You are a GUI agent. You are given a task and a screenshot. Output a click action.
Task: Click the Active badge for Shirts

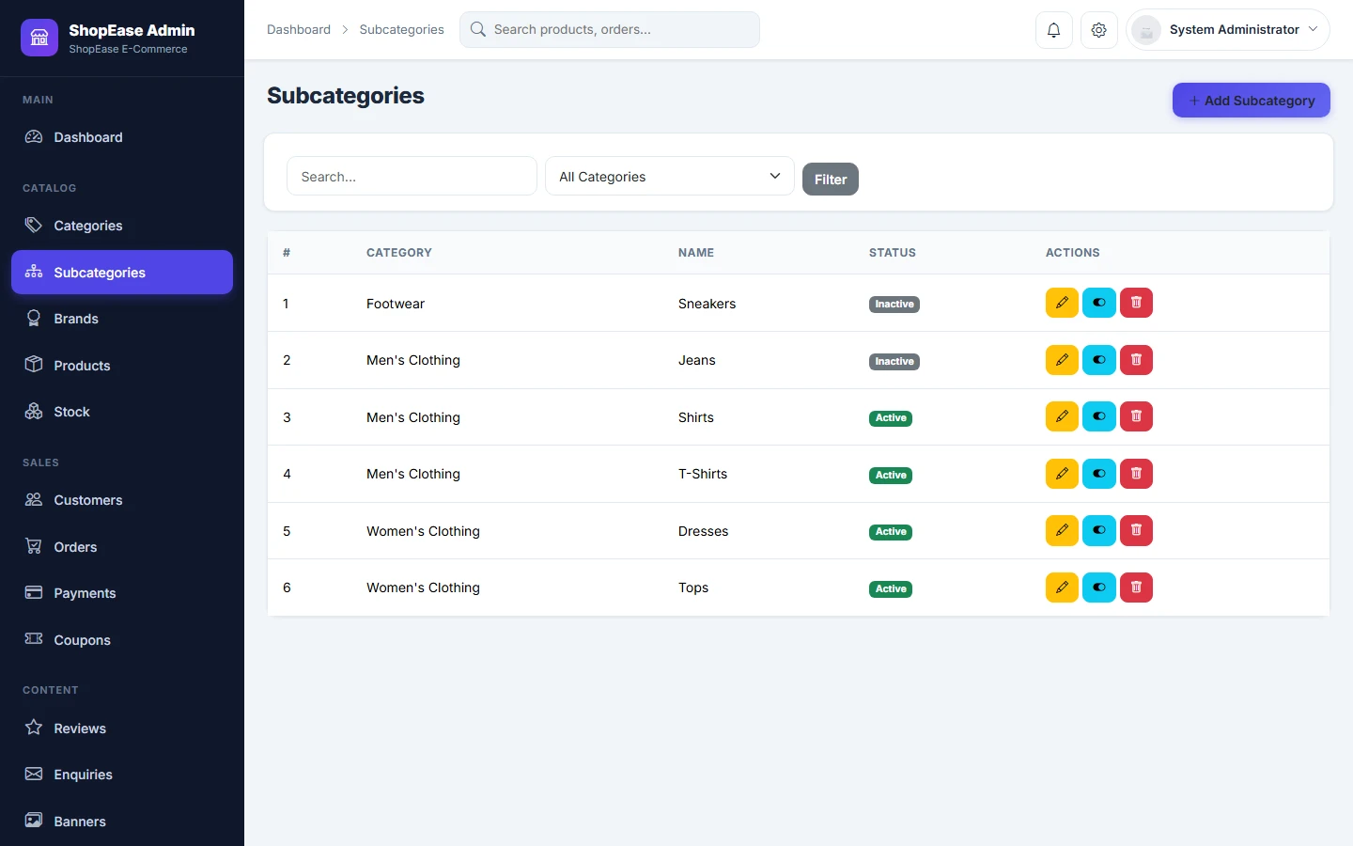[891, 418]
